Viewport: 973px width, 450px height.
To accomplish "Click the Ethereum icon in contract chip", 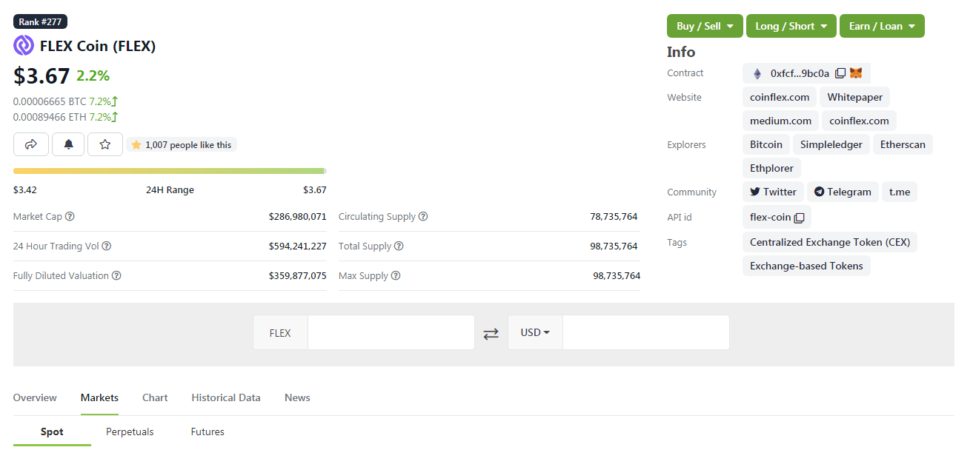I will click(x=757, y=73).
